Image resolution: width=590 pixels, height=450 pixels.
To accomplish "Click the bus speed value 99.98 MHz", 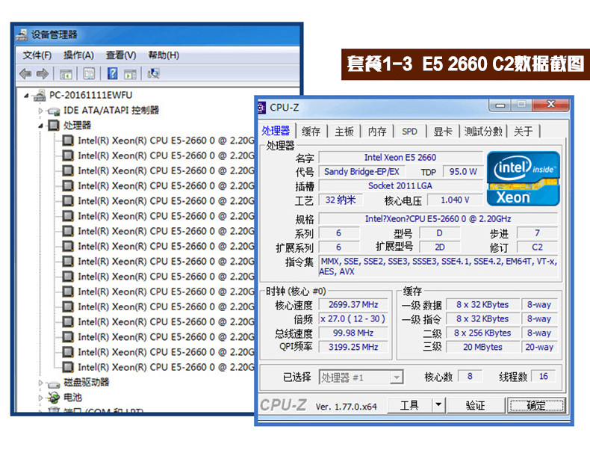I will click(353, 333).
